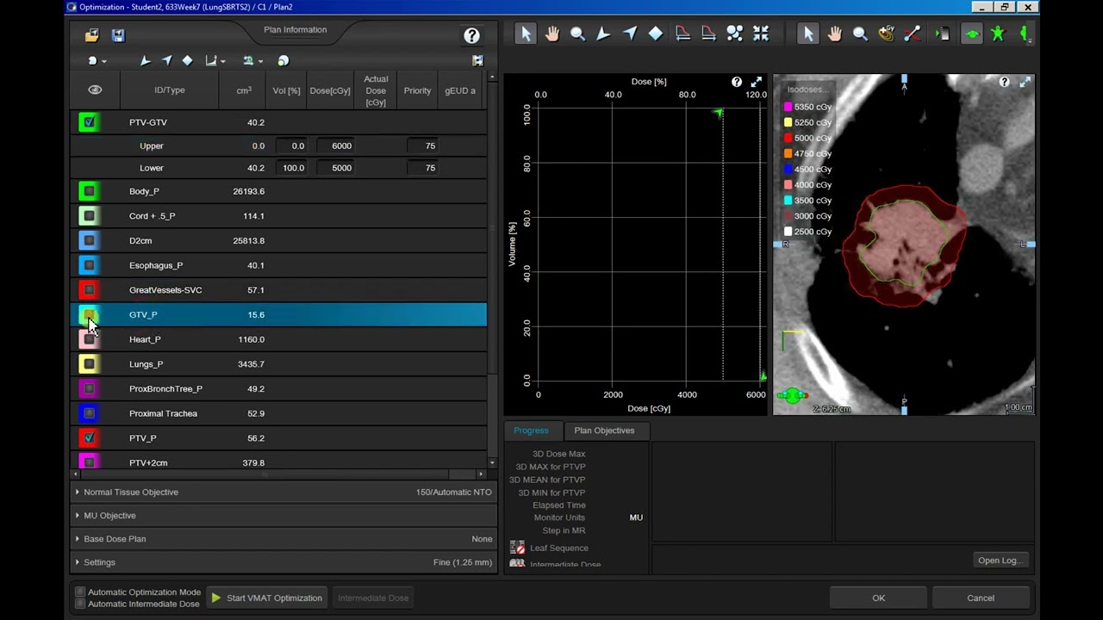Click the four inward arrows fit icon

tap(761, 34)
